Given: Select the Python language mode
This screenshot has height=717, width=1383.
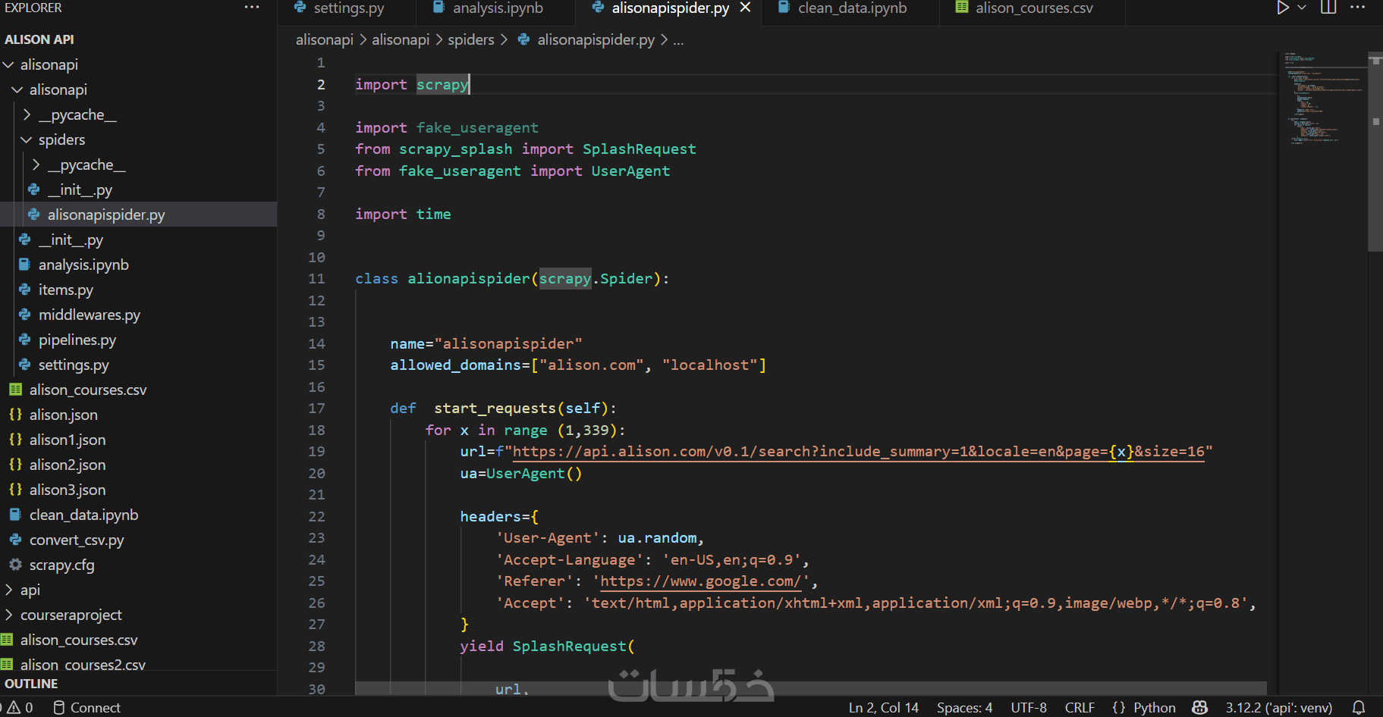Looking at the screenshot, I should click(x=1154, y=707).
